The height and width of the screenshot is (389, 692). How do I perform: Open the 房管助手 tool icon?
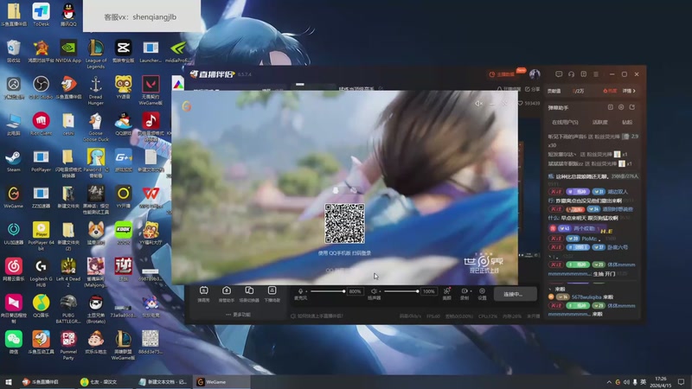227,294
